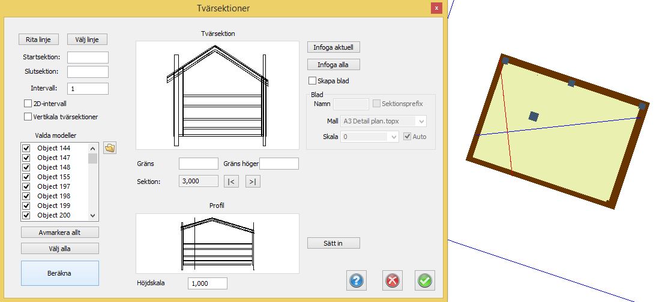Image resolution: width=659 pixels, height=302 pixels.
Task: Jump to first section with |< button
Action: tap(231, 182)
